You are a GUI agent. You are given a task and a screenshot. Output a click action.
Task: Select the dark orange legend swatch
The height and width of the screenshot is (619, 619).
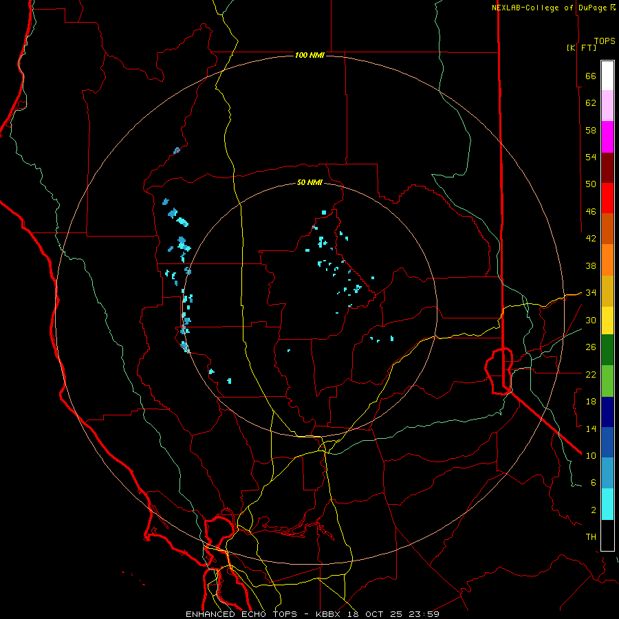coord(607,228)
